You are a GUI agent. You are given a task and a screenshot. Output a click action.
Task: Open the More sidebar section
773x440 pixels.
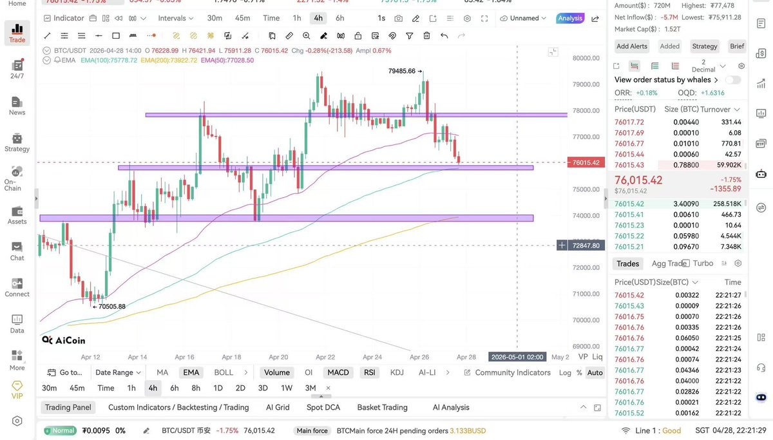[17, 360]
